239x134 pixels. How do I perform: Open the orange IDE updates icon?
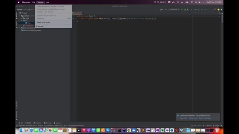tap(218, 10)
